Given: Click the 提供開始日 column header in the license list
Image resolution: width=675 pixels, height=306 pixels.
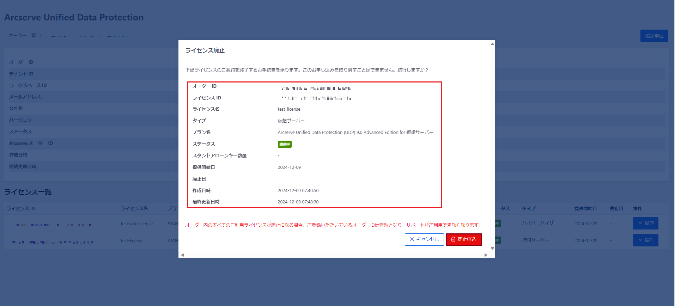Looking at the screenshot, I should coord(585,209).
